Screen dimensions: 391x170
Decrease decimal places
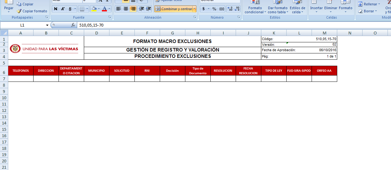coord(237,9)
